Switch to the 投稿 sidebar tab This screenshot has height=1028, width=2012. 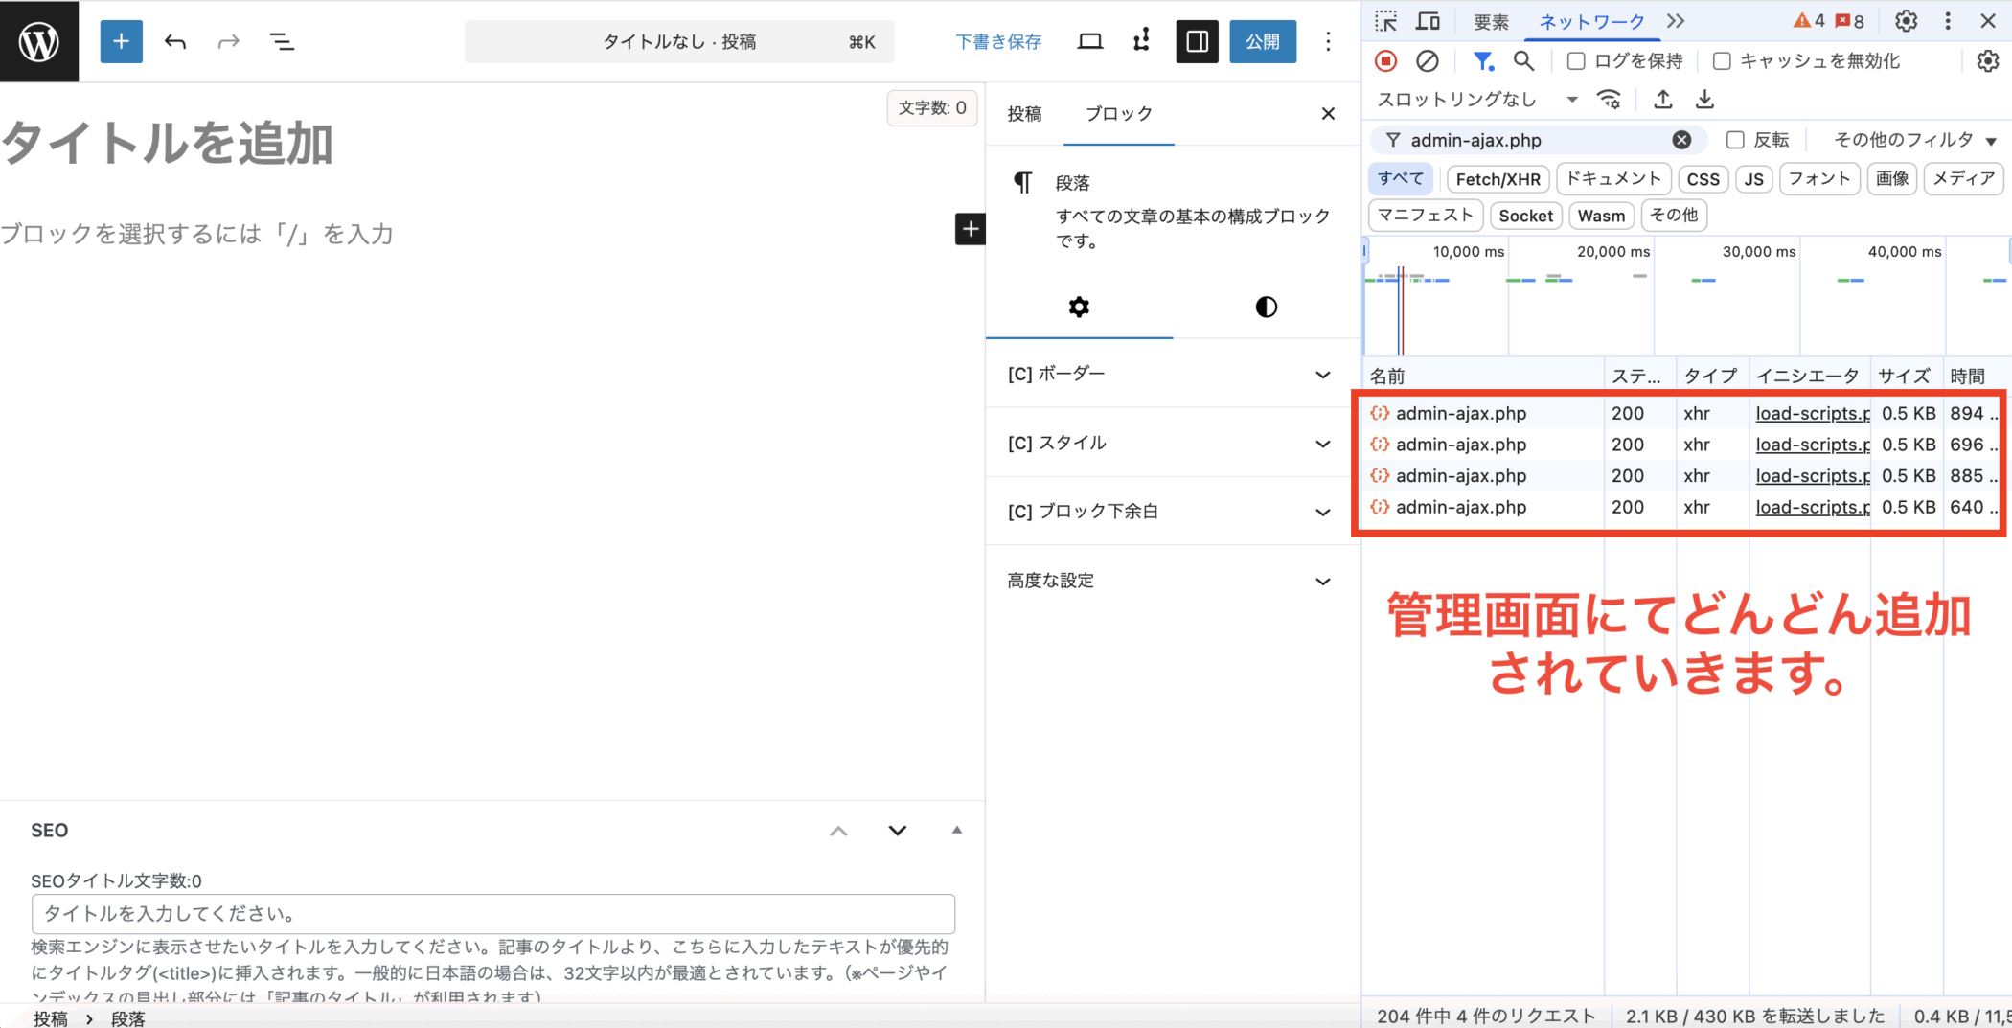pyautogui.click(x=1024, y=114)
